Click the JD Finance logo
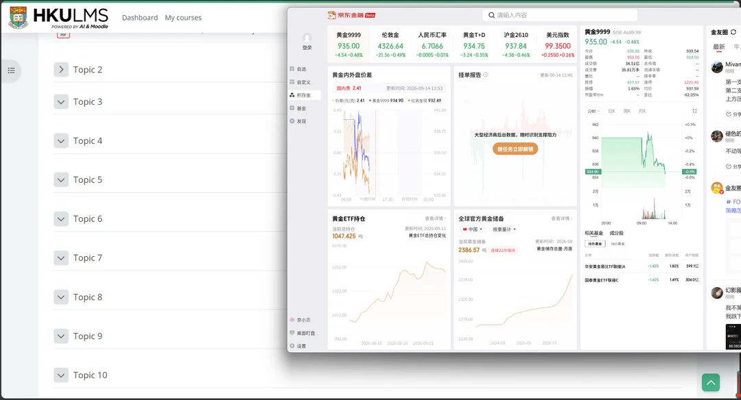 coord(351,15)
